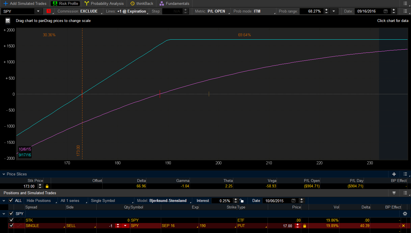Adjust the 10/06/2015 date stepper
The width and height of the screenshot is (411, 233).
pyautogui.click(x=301, y=200)
